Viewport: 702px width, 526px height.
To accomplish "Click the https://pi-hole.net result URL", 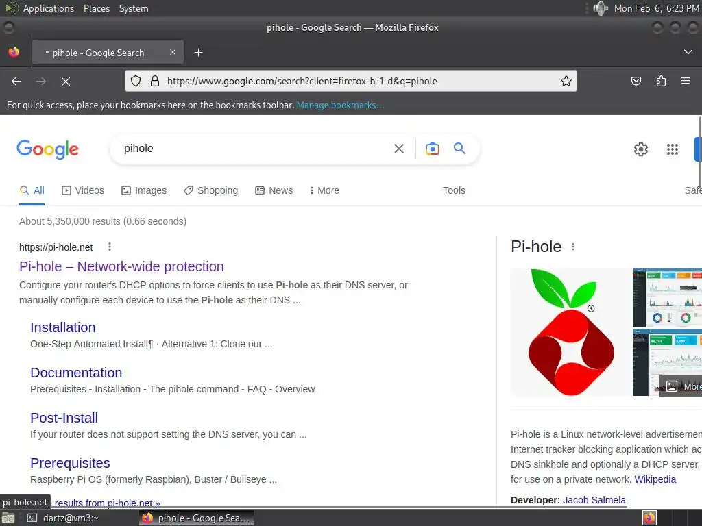I will coord(56,247).
